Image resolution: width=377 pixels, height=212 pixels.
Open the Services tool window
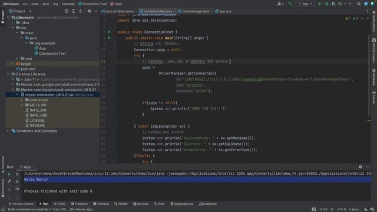coord(141,204)
